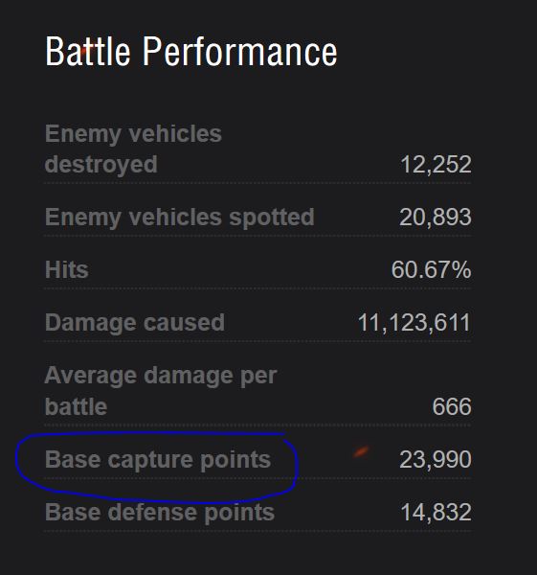Select the Enemy vehicles spotted label
Viewport: 537px width, 575px height.
(x=180, y=218)
